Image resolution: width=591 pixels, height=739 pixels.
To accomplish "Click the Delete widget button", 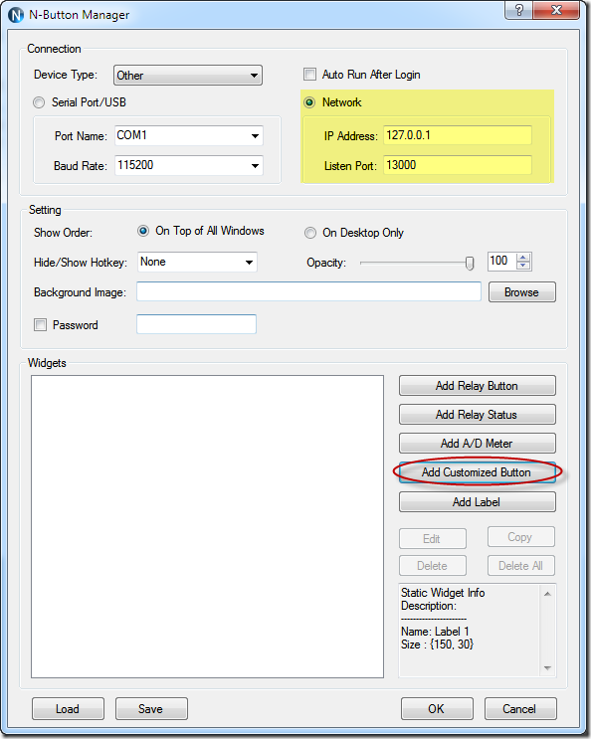I will coord(432,566).
